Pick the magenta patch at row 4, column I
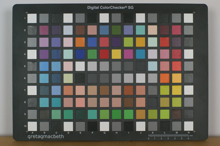This screenshot has width=220, height=146. [128, 54]
